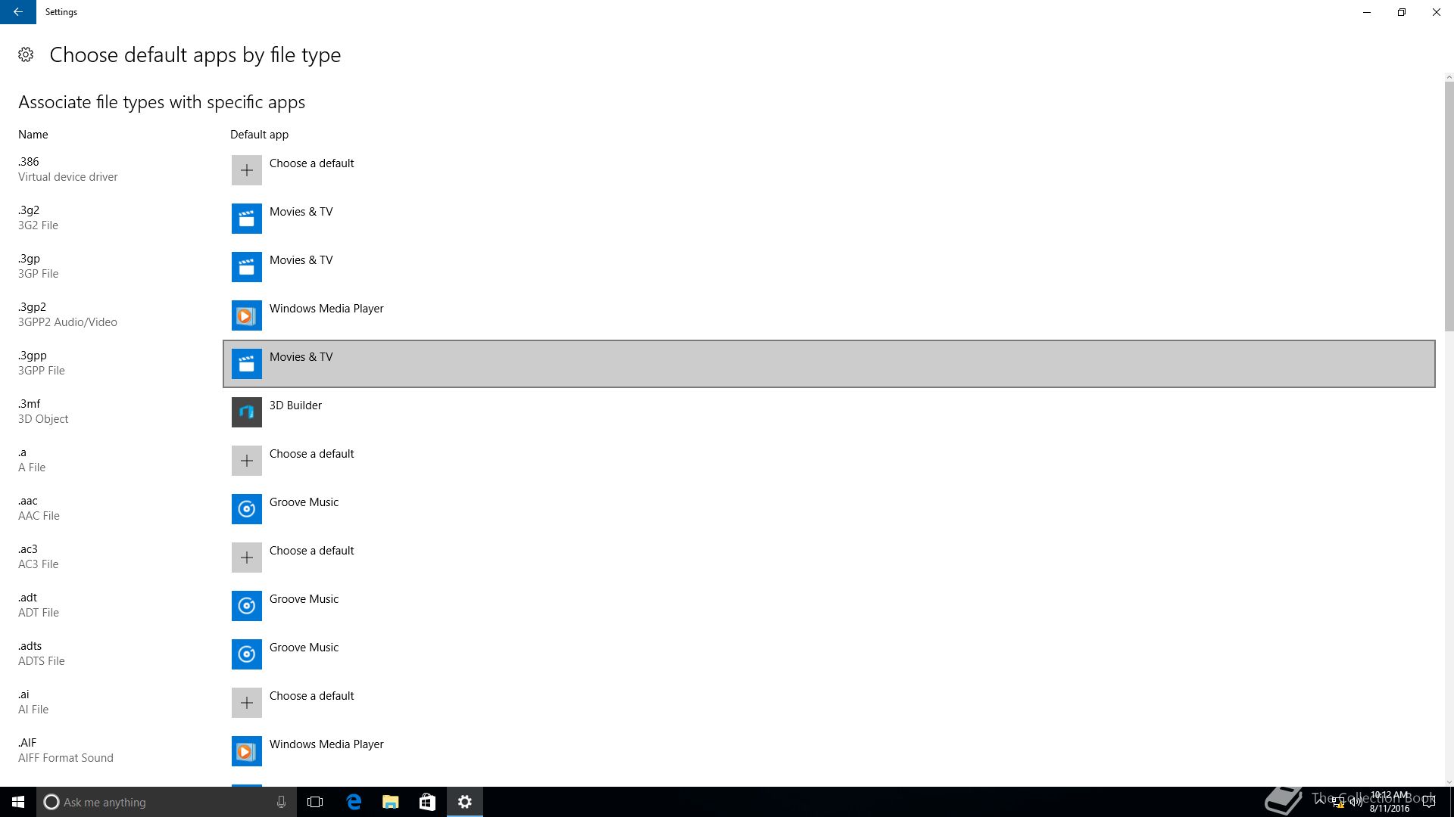Image resolution: width=1454 pixels, height=817 pixels.
Task: Go back with the Settings back arrow
Action: click(18, 12)
